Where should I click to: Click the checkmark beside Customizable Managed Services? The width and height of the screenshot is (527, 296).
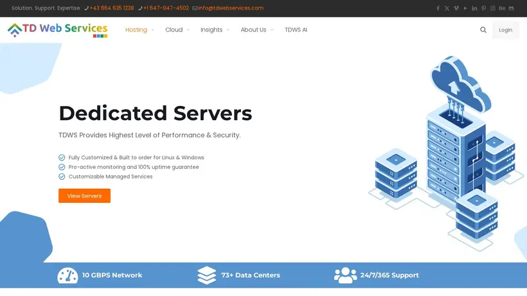click(x=62, y=177)
